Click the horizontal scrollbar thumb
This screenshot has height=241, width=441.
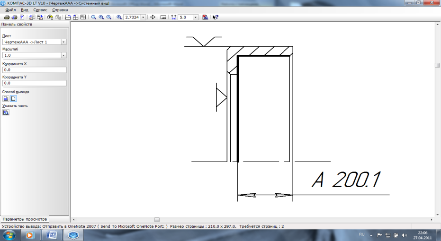[157, 220]
